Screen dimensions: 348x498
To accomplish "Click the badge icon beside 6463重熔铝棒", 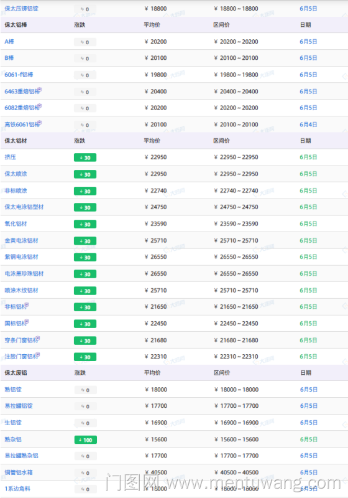I will point(40,90).
